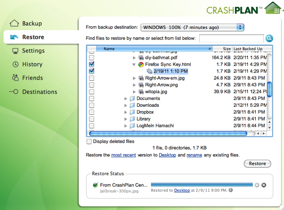Image resolution: width=284 pixels, height=210 pixels.
Task: Enable Display deleted files checkbox
Action: point(89,141)
